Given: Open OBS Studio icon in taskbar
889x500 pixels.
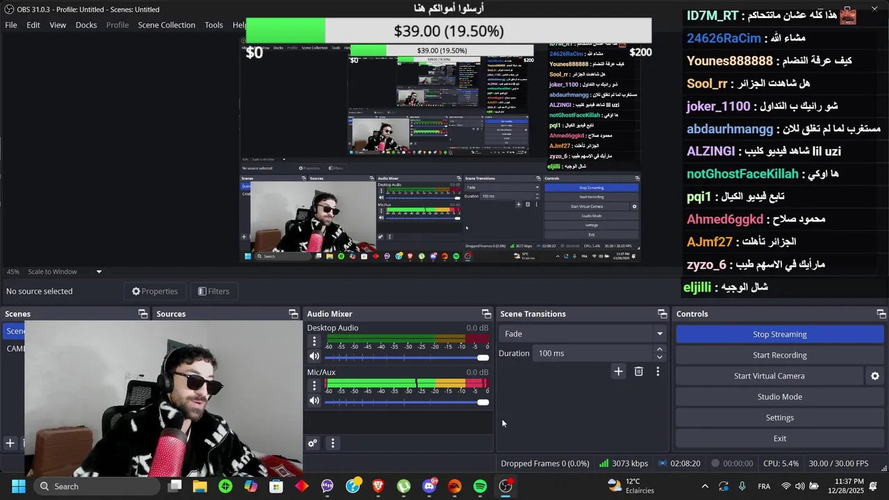Looking at the screenshot, I should (506, 486).
